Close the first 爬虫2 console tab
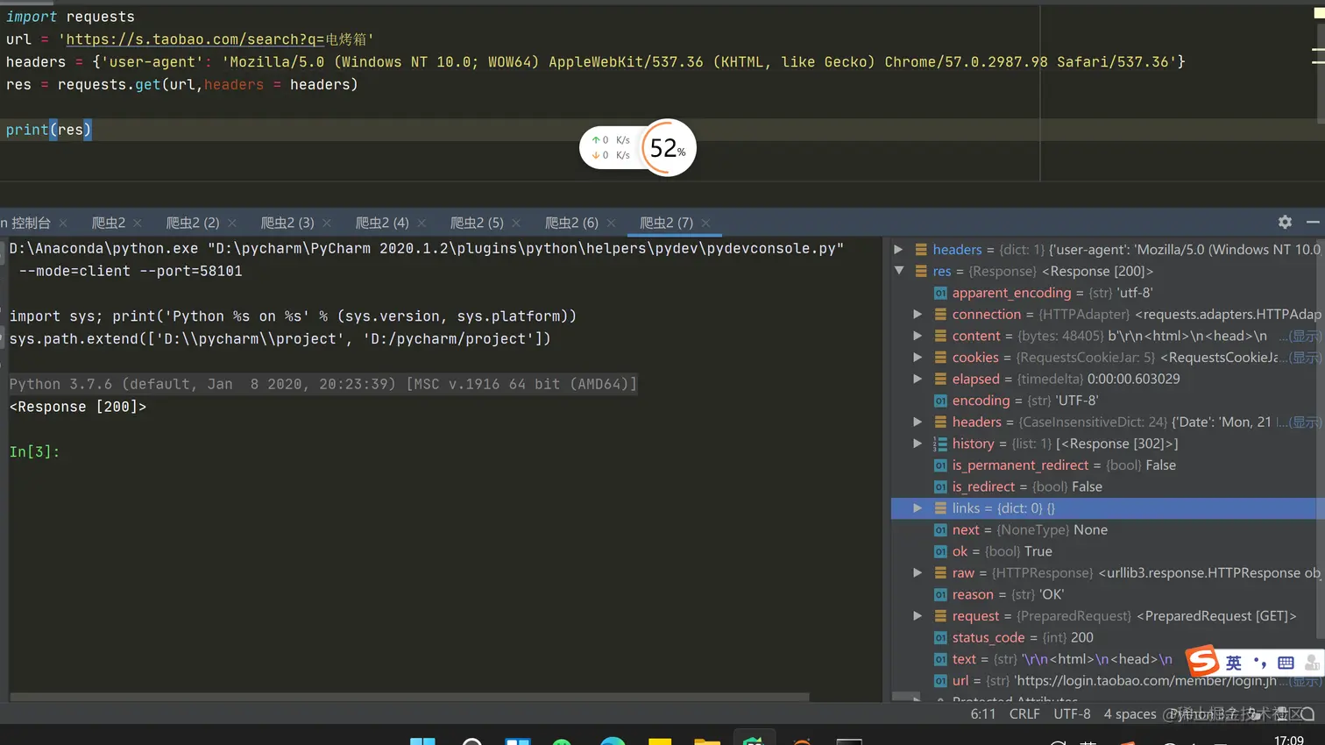1325x745 pixels. click(x=138, y=223)
